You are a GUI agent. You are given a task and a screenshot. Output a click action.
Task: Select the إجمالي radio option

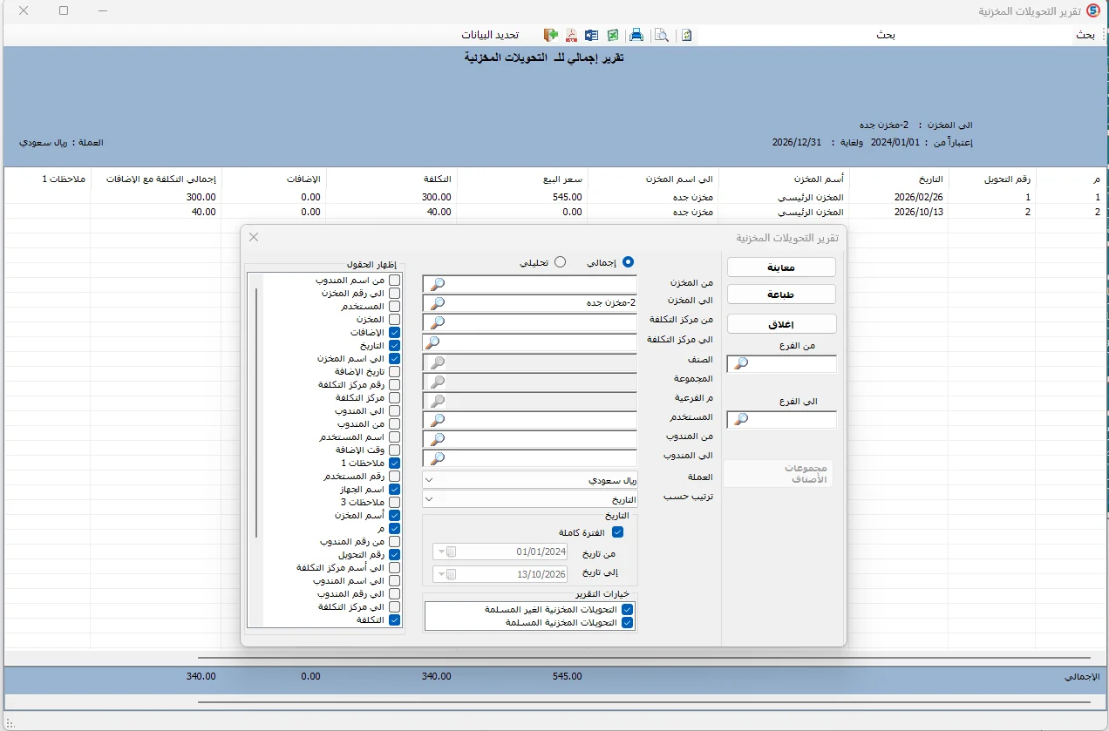coord(628,261)
